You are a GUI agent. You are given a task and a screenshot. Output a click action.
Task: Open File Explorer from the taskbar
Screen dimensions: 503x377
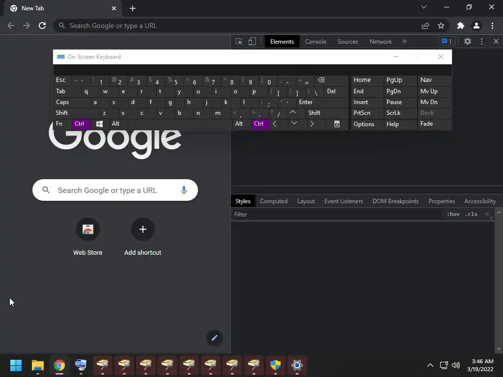pyautogui.click(x=37, y=365)
